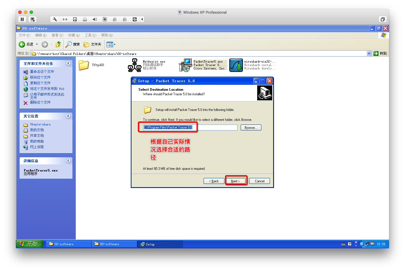Go back with the green 后退 button

(26, 44)
